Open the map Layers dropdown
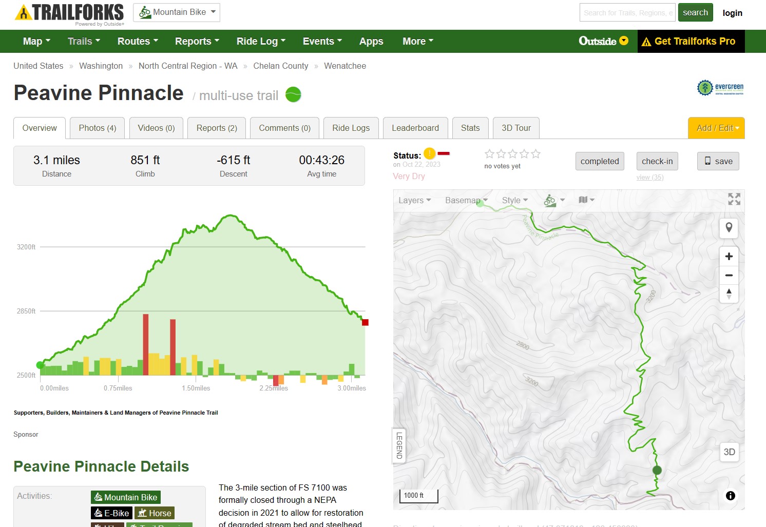This screenshot has width=766, height=527. (x=415, y=200)
